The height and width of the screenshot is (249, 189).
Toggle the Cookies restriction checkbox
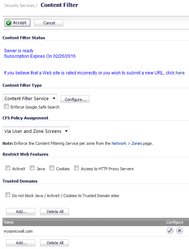click(x=52, y=168)
